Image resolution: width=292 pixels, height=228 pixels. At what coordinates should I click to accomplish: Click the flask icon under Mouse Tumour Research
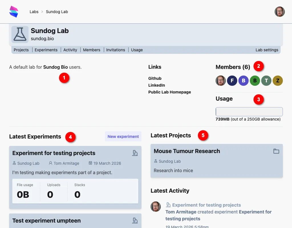156,161
